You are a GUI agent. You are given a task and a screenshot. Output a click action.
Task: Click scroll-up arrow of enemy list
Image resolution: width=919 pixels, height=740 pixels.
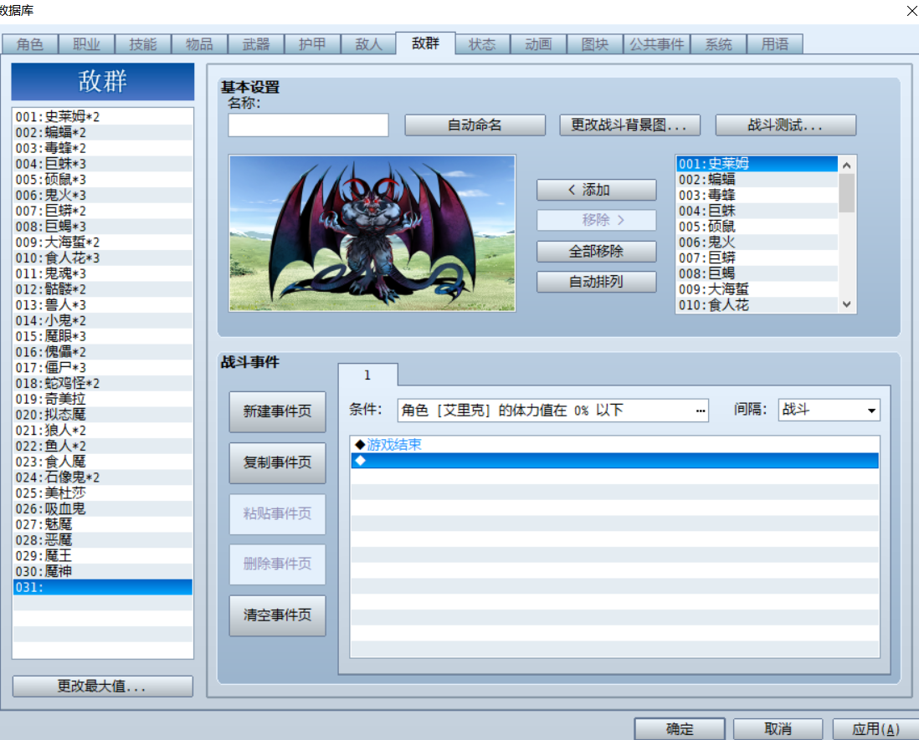pyautogui.click(x=846, y=165)
